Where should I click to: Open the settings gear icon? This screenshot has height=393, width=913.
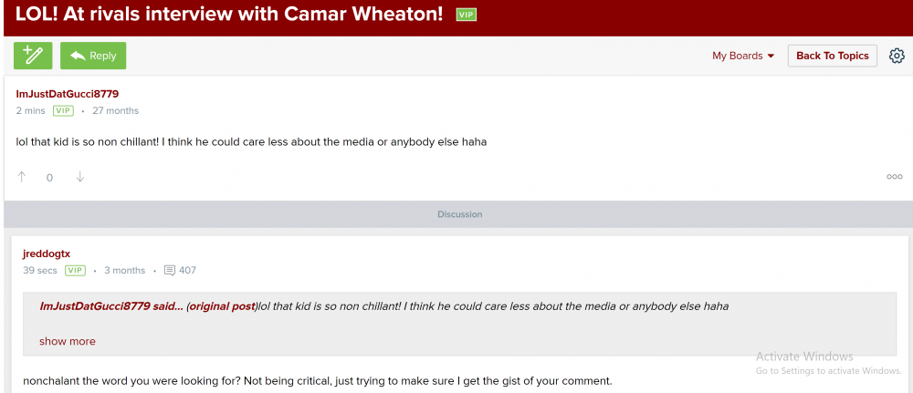[x=897, y=56]
